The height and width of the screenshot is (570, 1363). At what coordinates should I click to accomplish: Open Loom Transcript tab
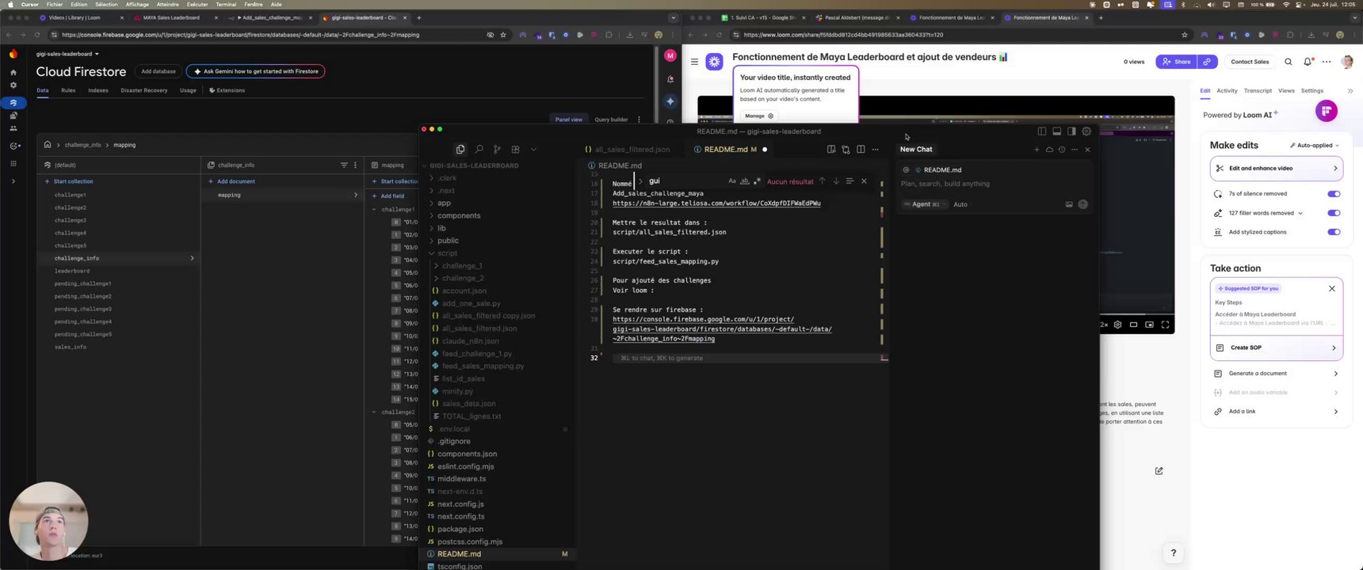[x=1258, y=91]
